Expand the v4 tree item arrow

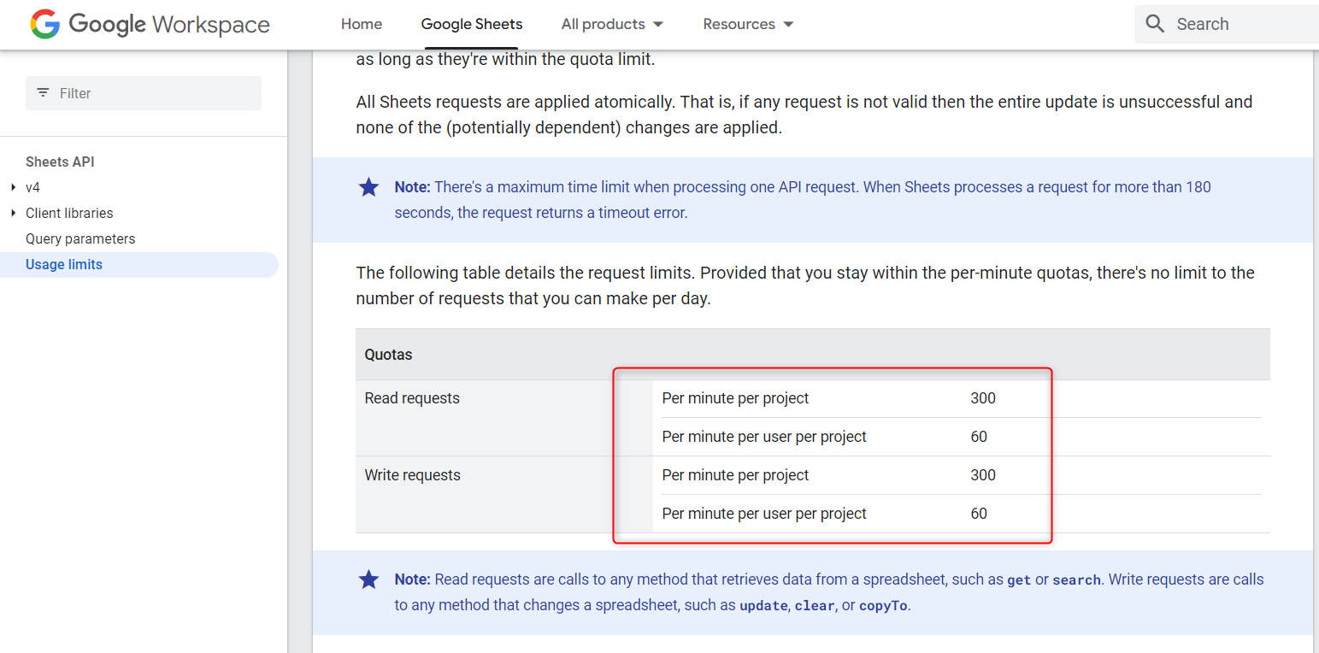[x=13, y=187]
